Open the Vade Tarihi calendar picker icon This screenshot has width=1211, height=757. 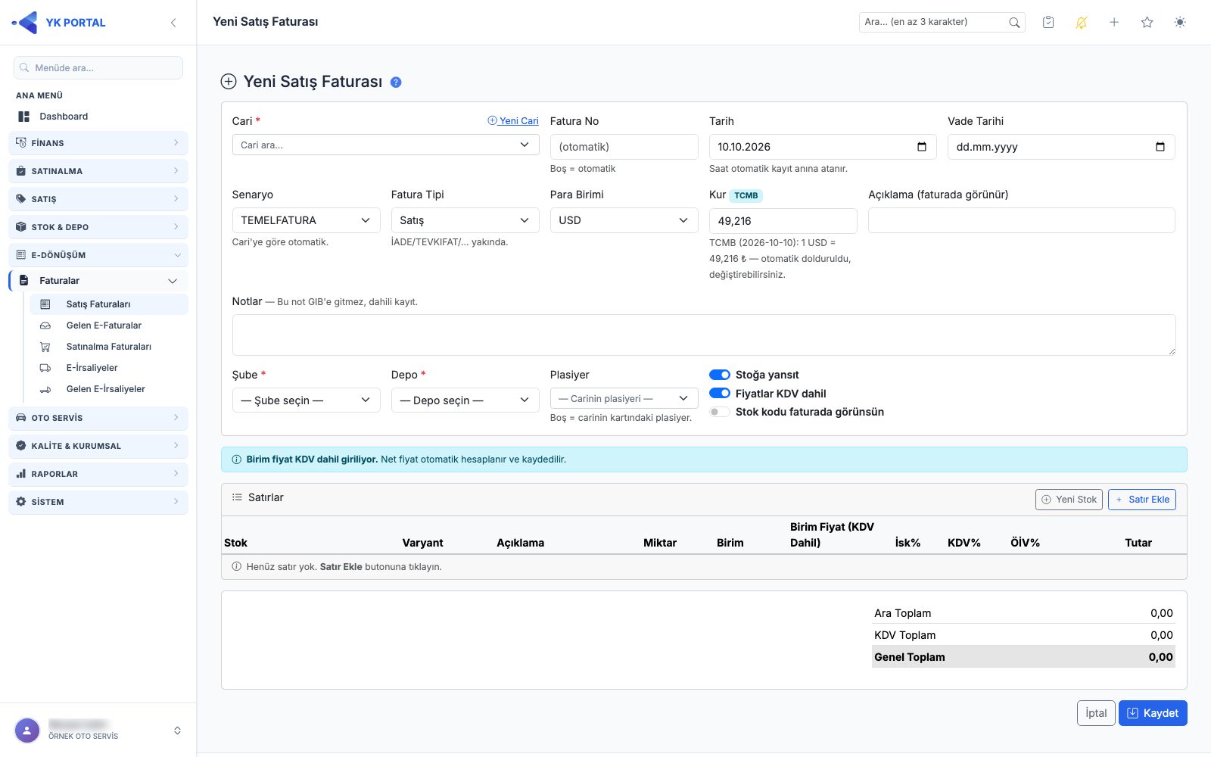(x=1160, y=147)
